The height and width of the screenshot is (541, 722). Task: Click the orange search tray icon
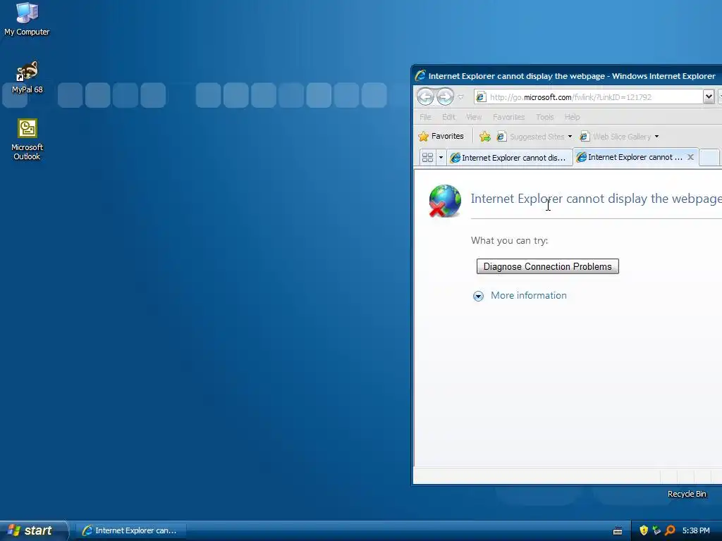pyautogui.click(x=670, y=530)
